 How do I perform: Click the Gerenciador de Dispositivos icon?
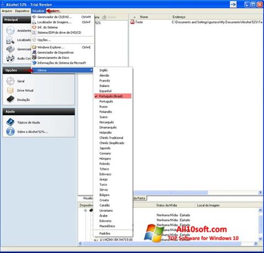(34, 52)
